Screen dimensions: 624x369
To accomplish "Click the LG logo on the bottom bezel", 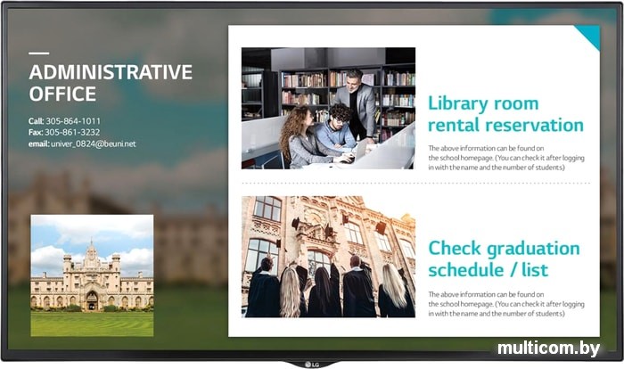I will [313, 360].
